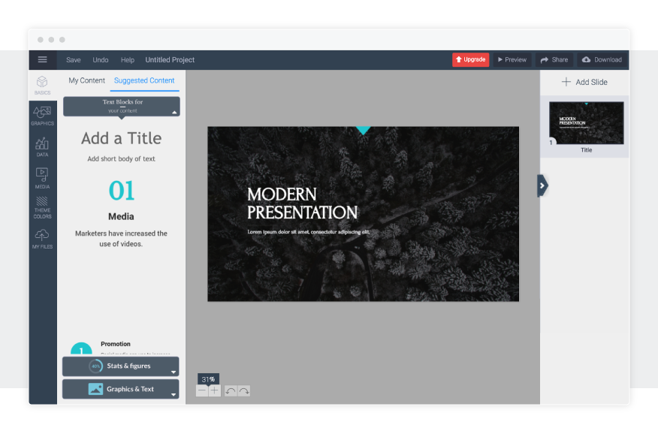
Task: Open the Help menu
Action: point(128,60)
